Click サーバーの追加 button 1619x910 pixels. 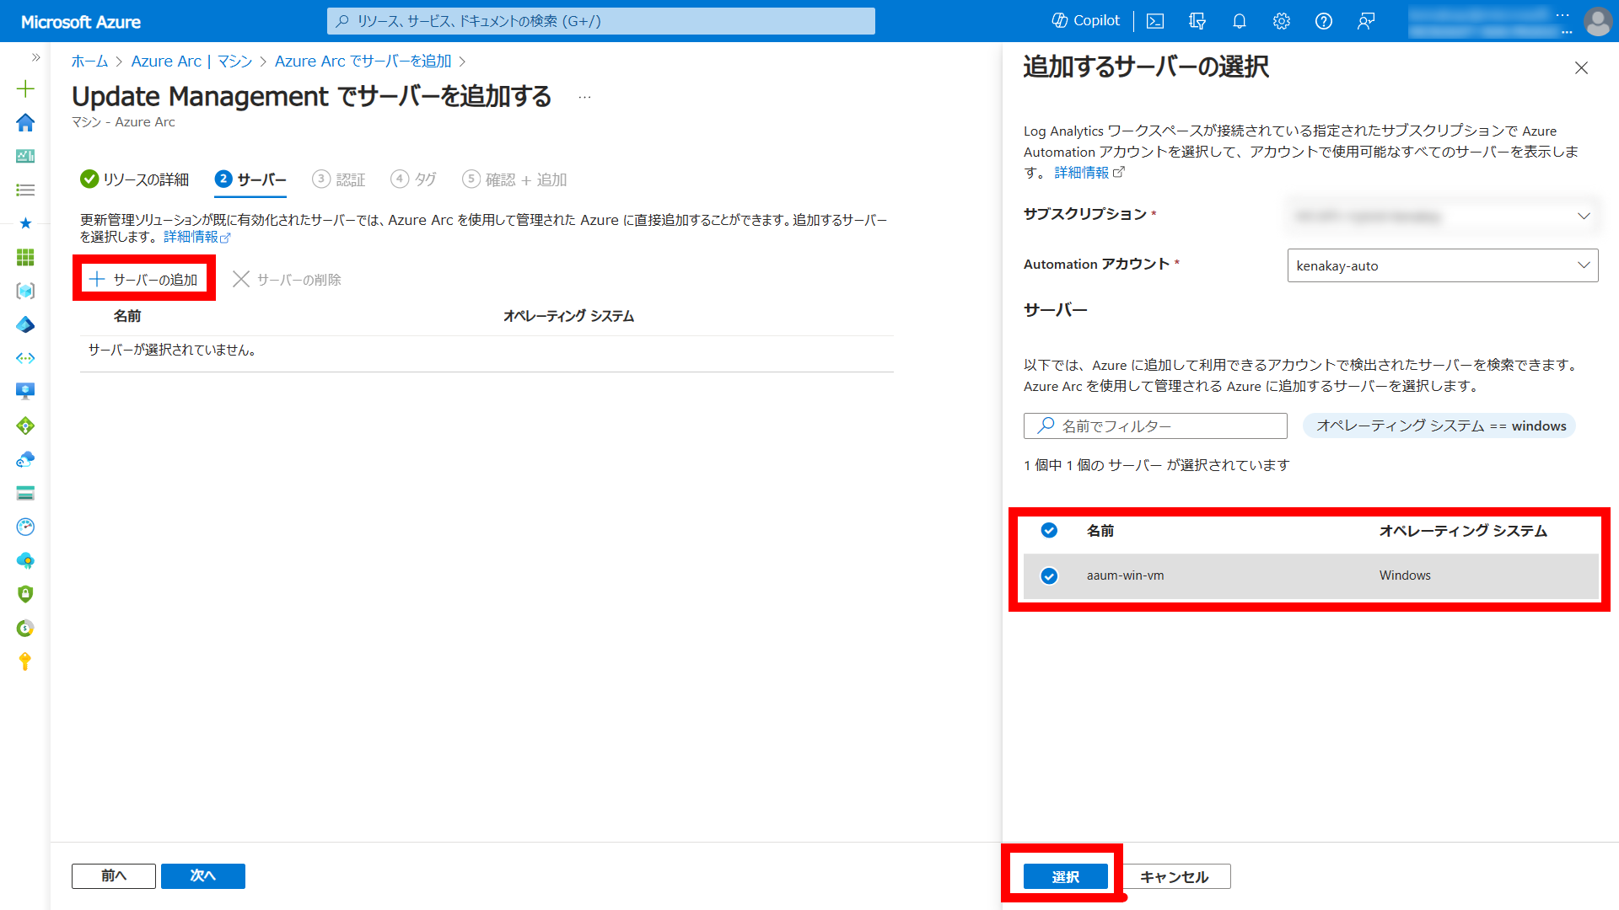144,279
